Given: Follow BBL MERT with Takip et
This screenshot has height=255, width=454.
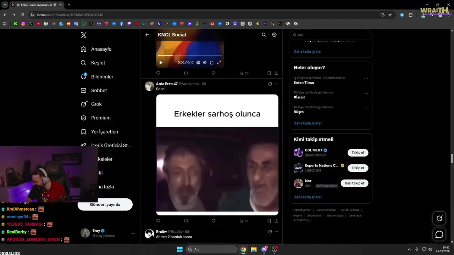Looking at the screenshot, I should (358, 153).
